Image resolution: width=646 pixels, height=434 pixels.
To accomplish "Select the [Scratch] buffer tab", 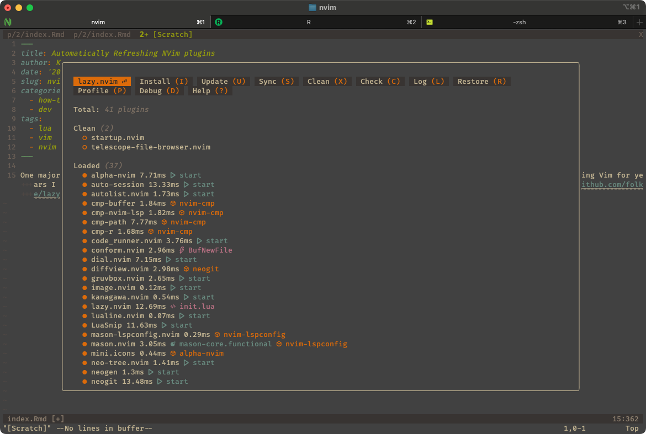I will (x=166, y=35).
